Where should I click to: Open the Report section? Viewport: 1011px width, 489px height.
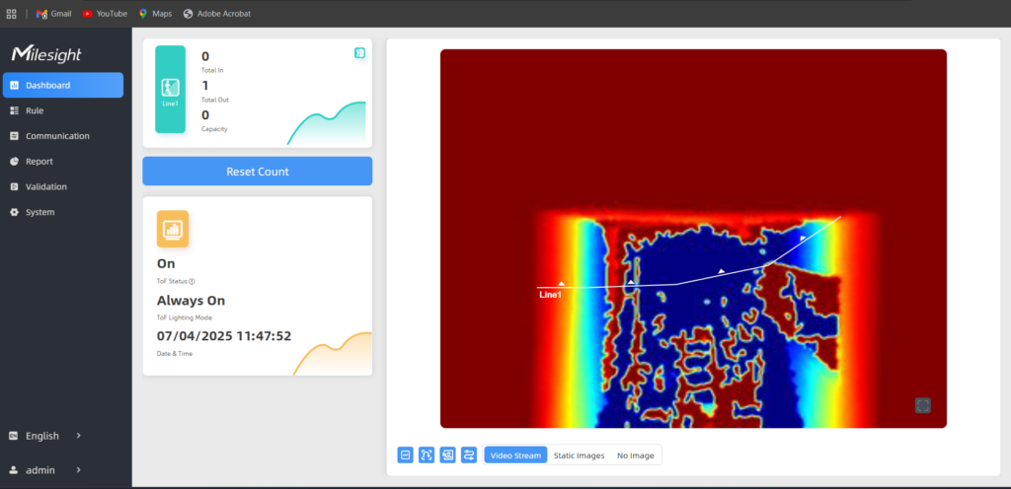[x=39, y=162]
